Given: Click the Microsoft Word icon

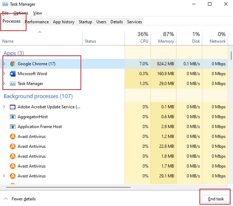Looking at the screenshot, I should (x=13, y=74).
